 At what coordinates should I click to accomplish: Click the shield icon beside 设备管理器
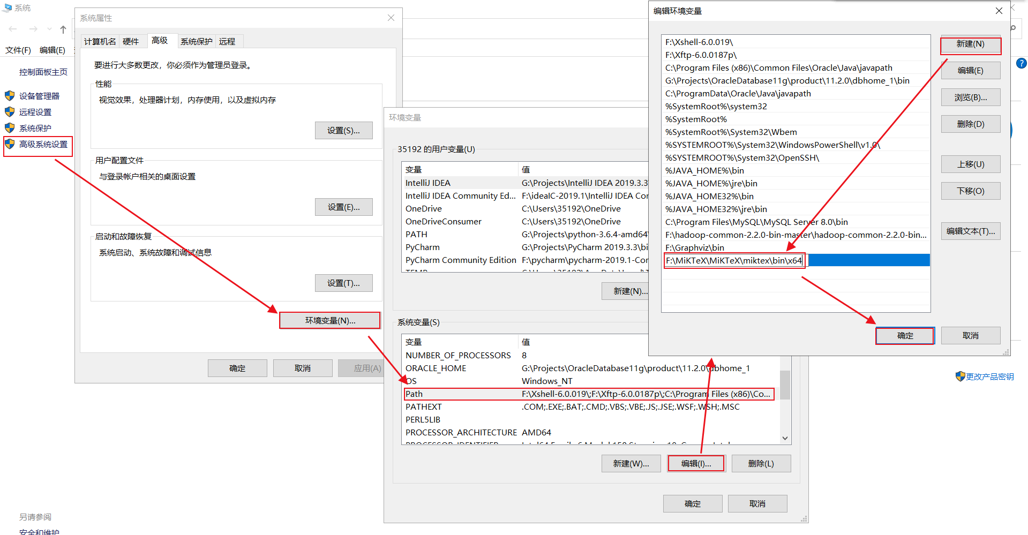pos(10,96)
